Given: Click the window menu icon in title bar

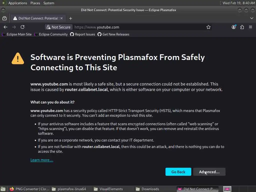Looking at the screenshot, I should click(x=3, y=10).
